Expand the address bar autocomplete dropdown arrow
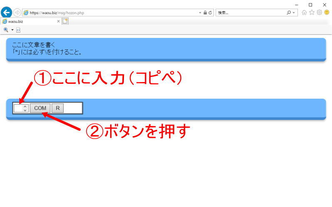The height and width of the screenshot is (207, 332). pos(200,13)
